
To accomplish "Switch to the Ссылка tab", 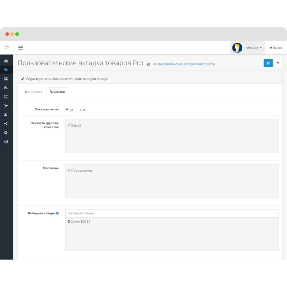I will (57, 92).
